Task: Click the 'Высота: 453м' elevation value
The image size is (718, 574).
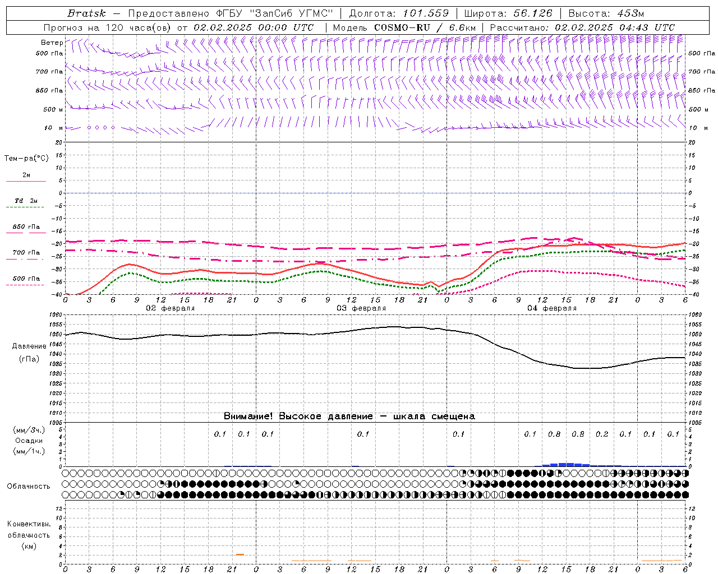Action: pos(606,13)
